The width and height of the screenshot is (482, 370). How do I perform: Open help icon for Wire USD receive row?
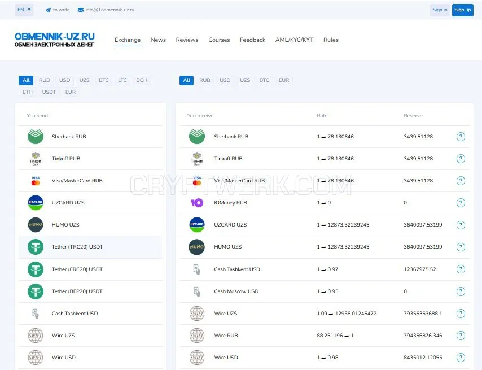[x=461, y=358]
